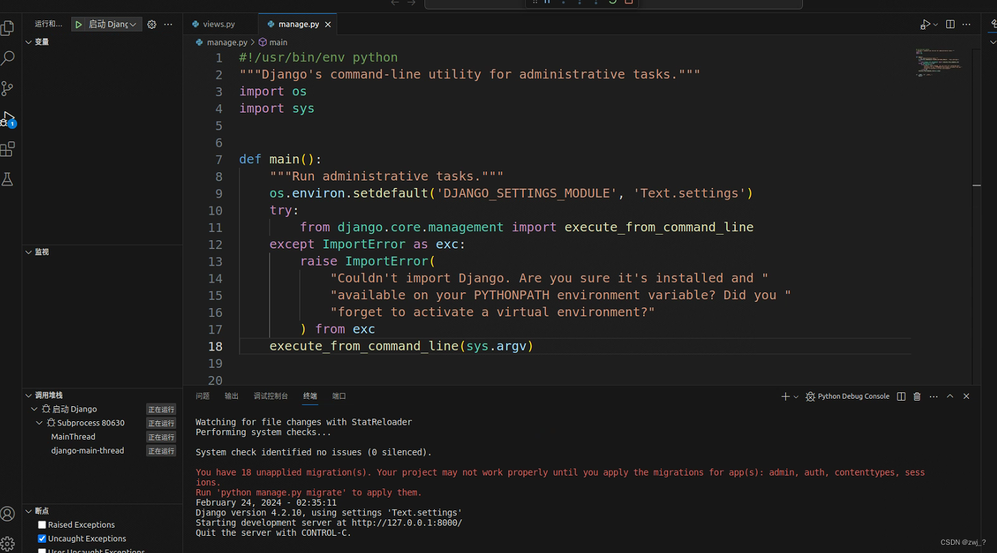Switch to the 输出 panel tab
Screen dimensions: 997x553
coord(232,396)
